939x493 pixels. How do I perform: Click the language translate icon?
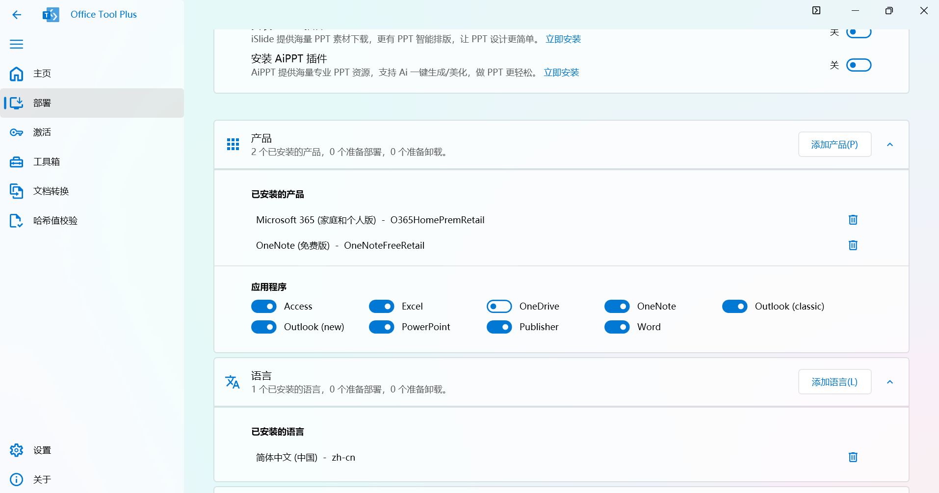pos(233,382)
